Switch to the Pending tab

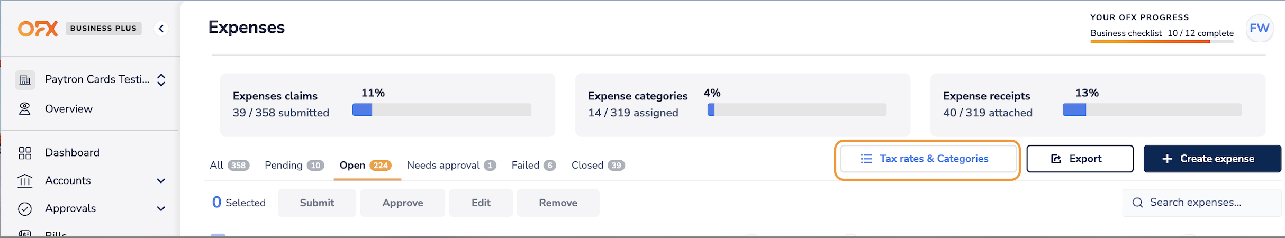[294, 166]
